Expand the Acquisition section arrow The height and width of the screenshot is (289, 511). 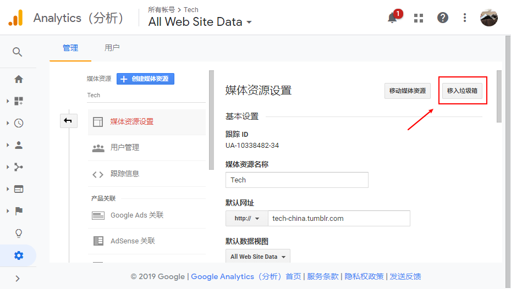pos(8,167)
